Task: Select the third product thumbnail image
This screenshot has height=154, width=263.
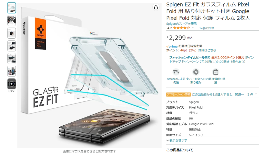Action: click(x=12, y=33)
